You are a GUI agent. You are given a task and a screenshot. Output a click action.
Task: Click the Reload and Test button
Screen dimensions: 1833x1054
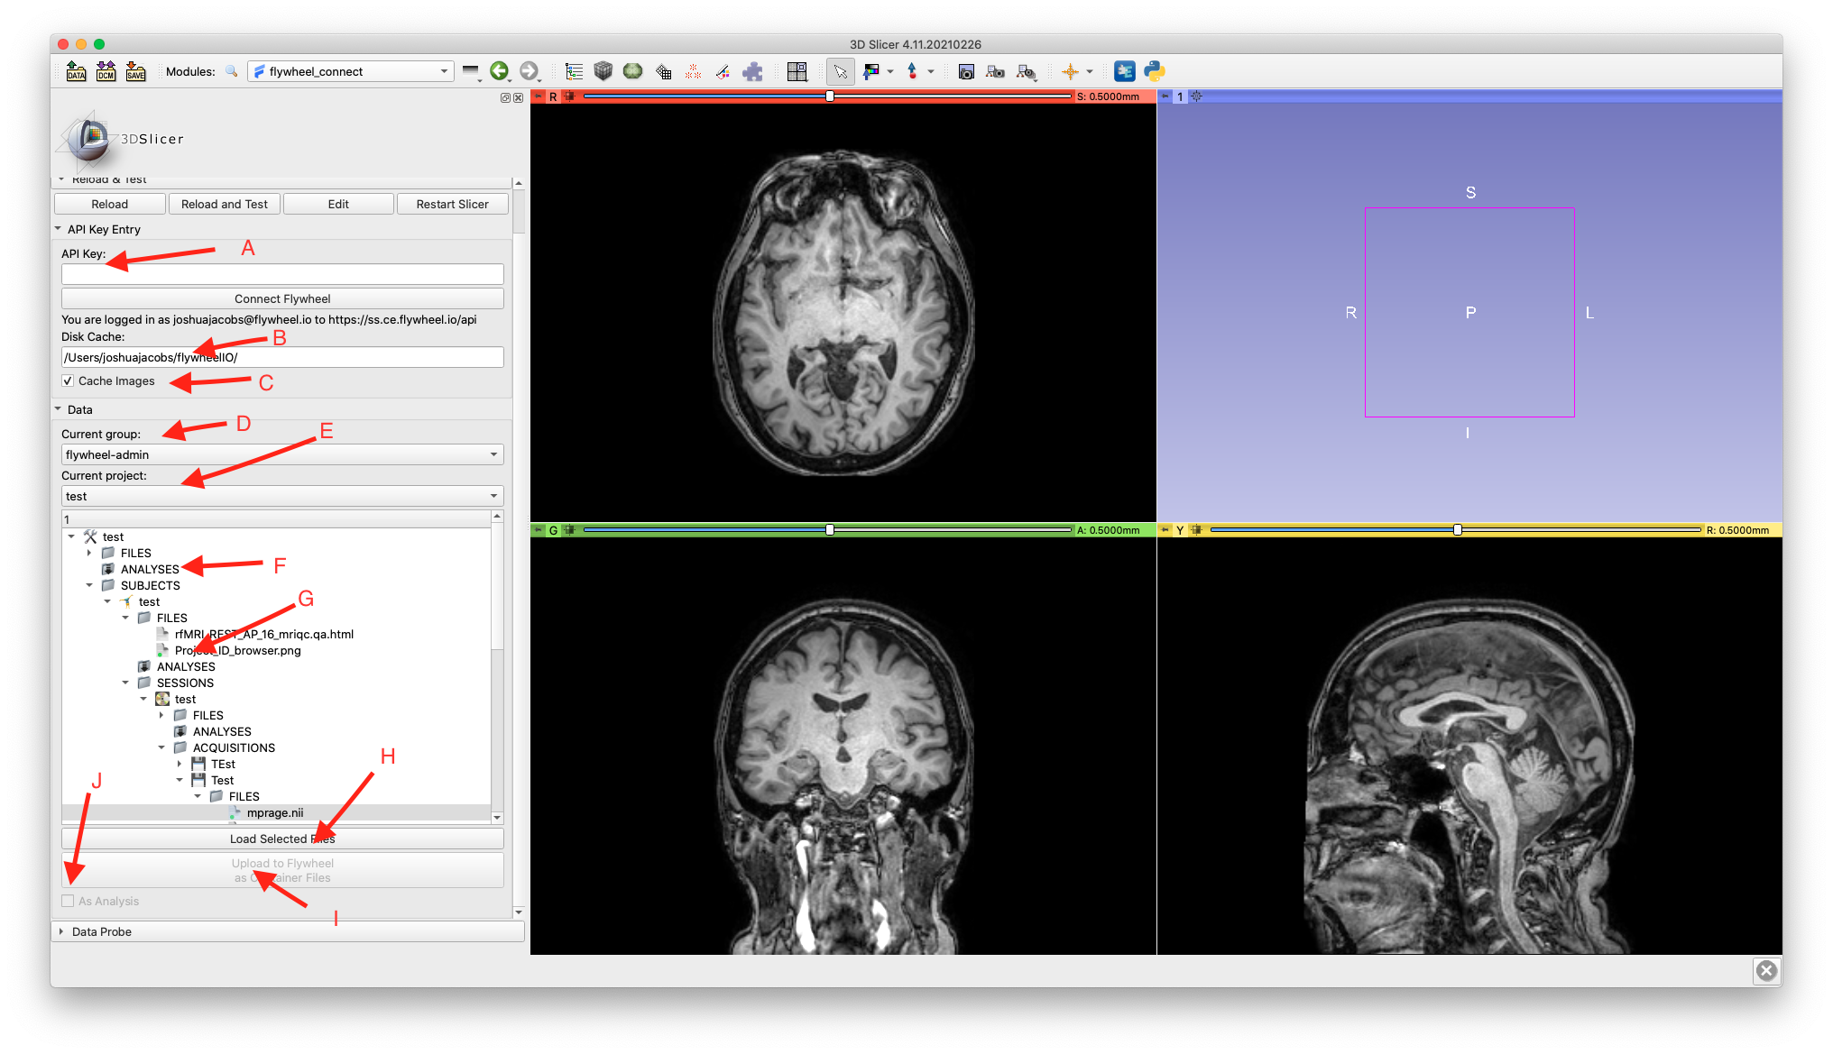click(225, 204)
